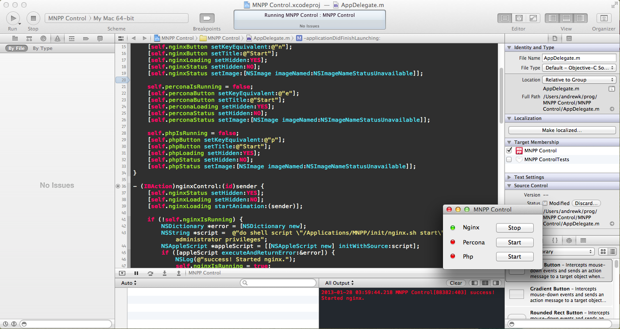Open the Organizer window
620x329 pixels.
click(x=604, y=18)
